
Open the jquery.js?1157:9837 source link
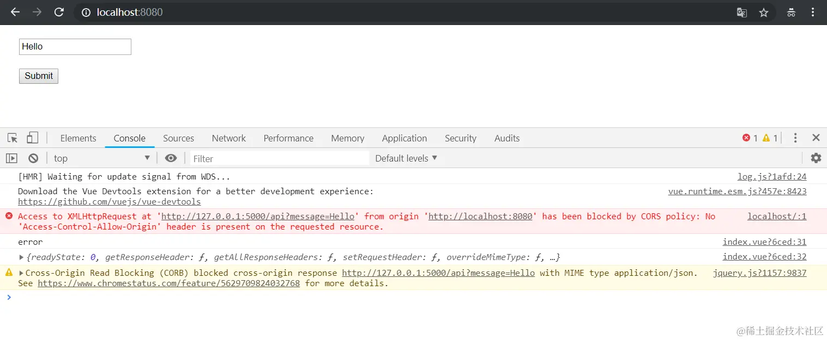pyautogui.click(x=760, y=273)
